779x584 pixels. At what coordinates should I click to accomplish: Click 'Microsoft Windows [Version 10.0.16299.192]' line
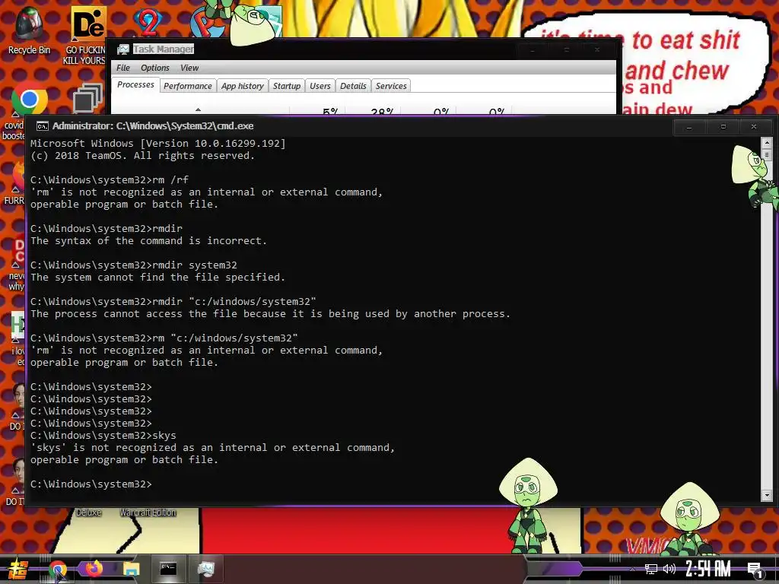click(158, 144)
